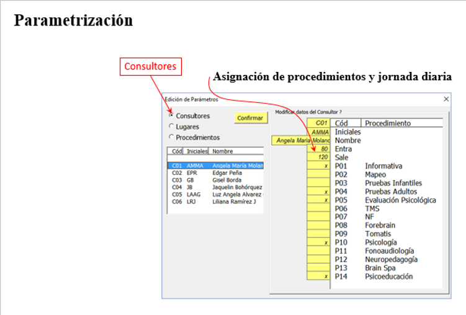This screenshot has height=315, width=466.
Task: Click the Sale label in procedure list
Action: [x=341, y=157]
